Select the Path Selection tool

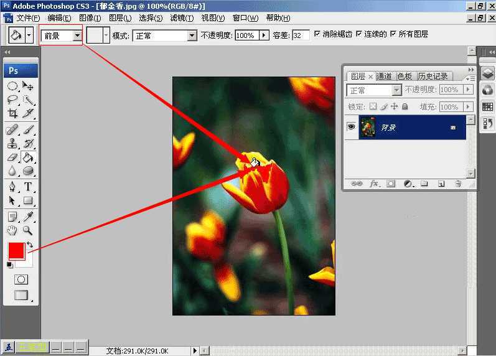point(12,200)
